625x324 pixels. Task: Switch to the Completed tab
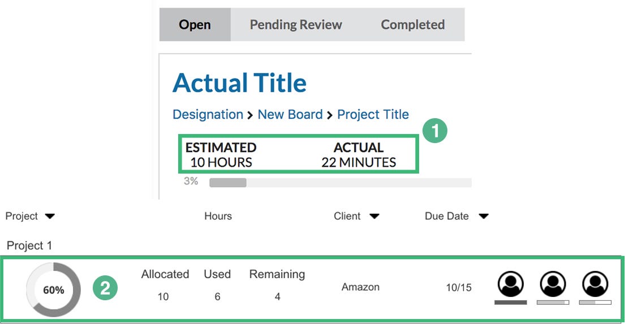[x=412, y=25]
